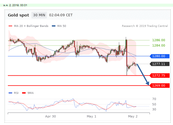Click the red 1272.75 support price tag
The height and width of the screenshot is (125, 173).
tap(160, 76)
